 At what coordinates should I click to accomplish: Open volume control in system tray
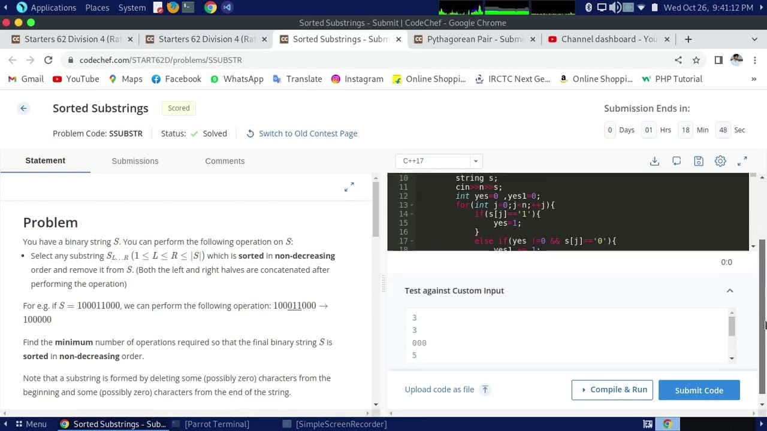[615, 8]
